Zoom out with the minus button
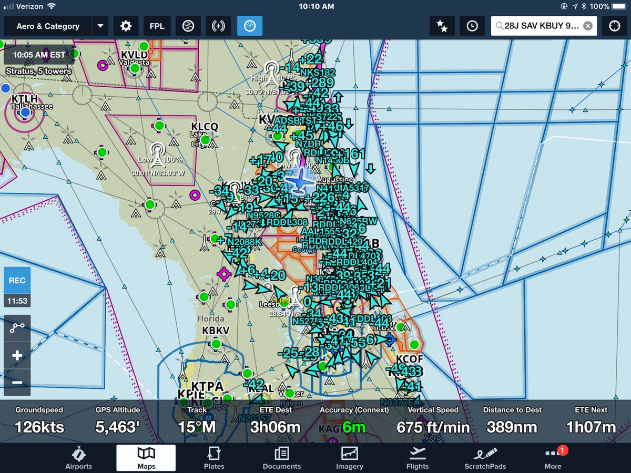 (17, 382)
